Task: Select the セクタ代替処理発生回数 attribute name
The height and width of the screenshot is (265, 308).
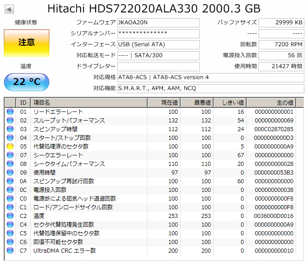Action: (64, 224)
